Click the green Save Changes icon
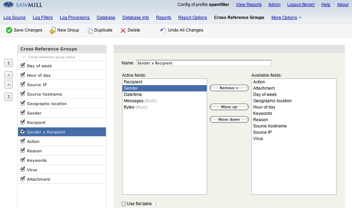Screen dimensions: 352x208 (x=9, y=30)
